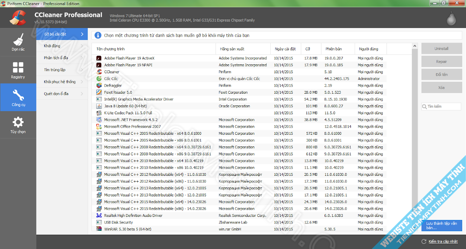Select the Công cụ tools section

point(18,97)
